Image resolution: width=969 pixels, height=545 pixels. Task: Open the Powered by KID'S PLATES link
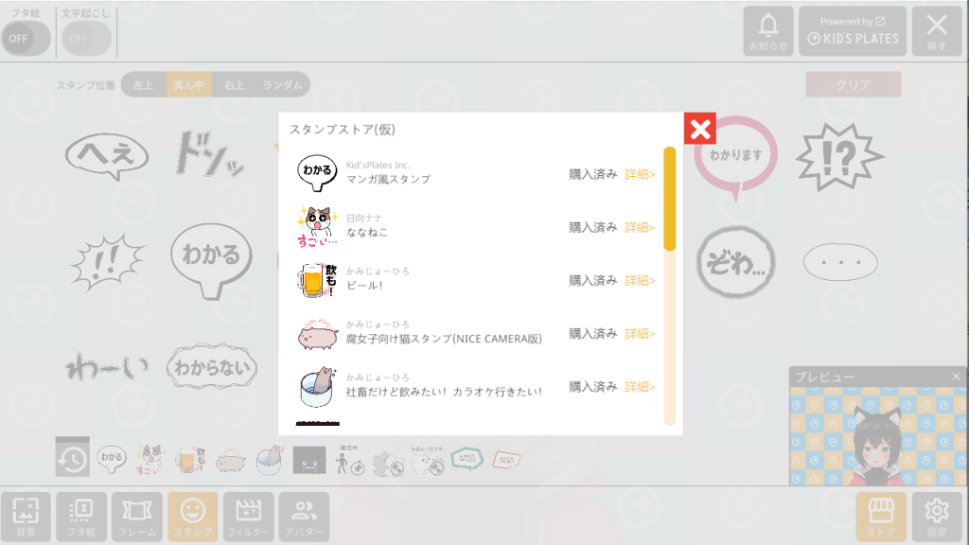(x=853, y=31)
